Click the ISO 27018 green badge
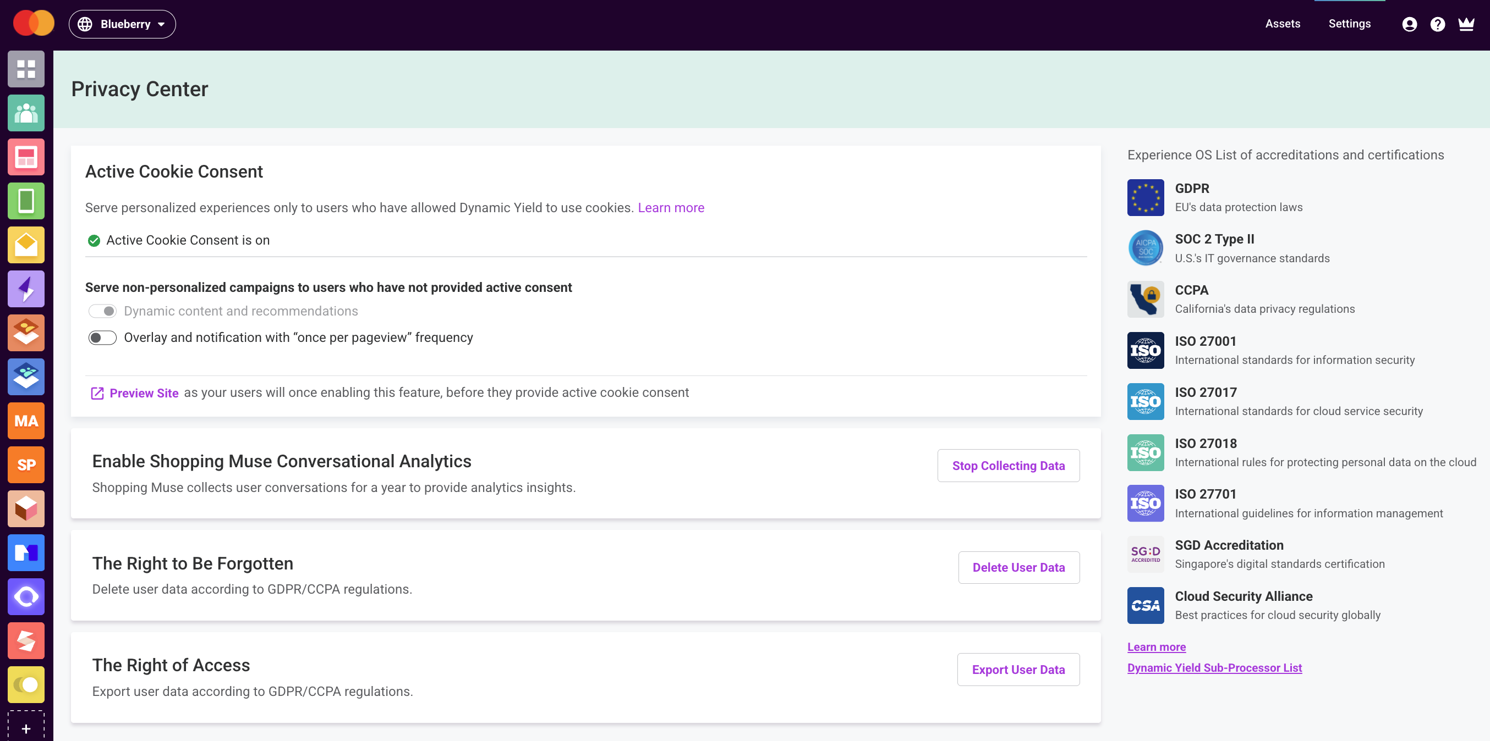Image resolution: width=1490 pixels, height=741 pixels. (x=1145, y=452)
